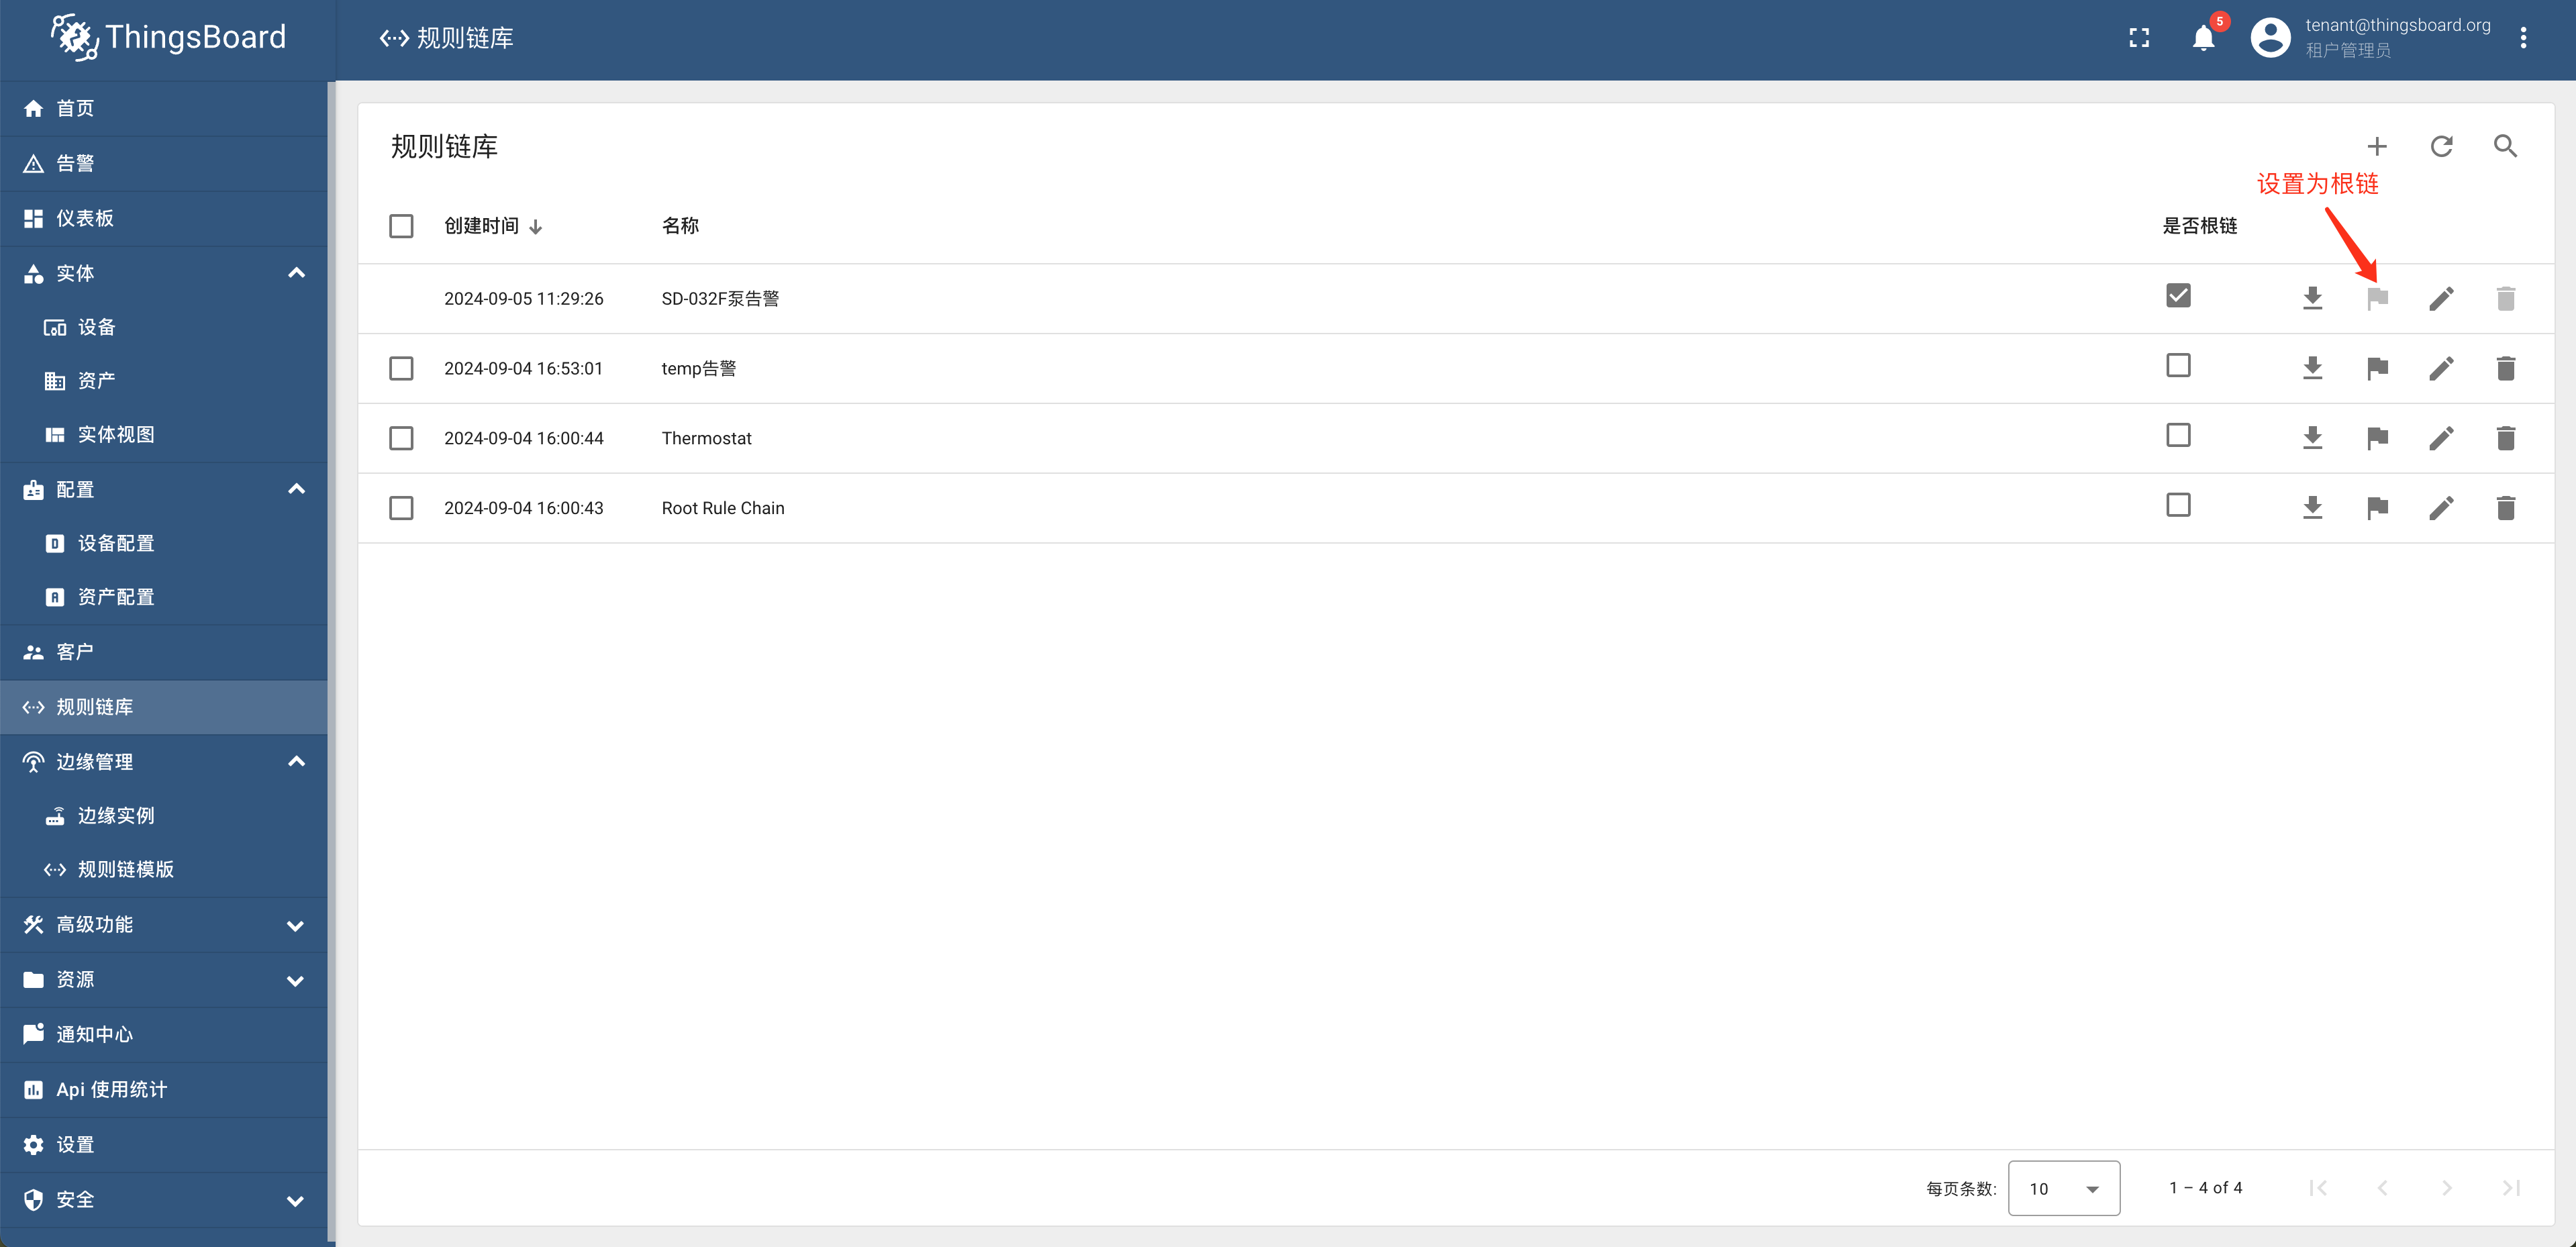
Task: Click the set as root chain flag icon for temp告警
Action: coord(2379,368)
